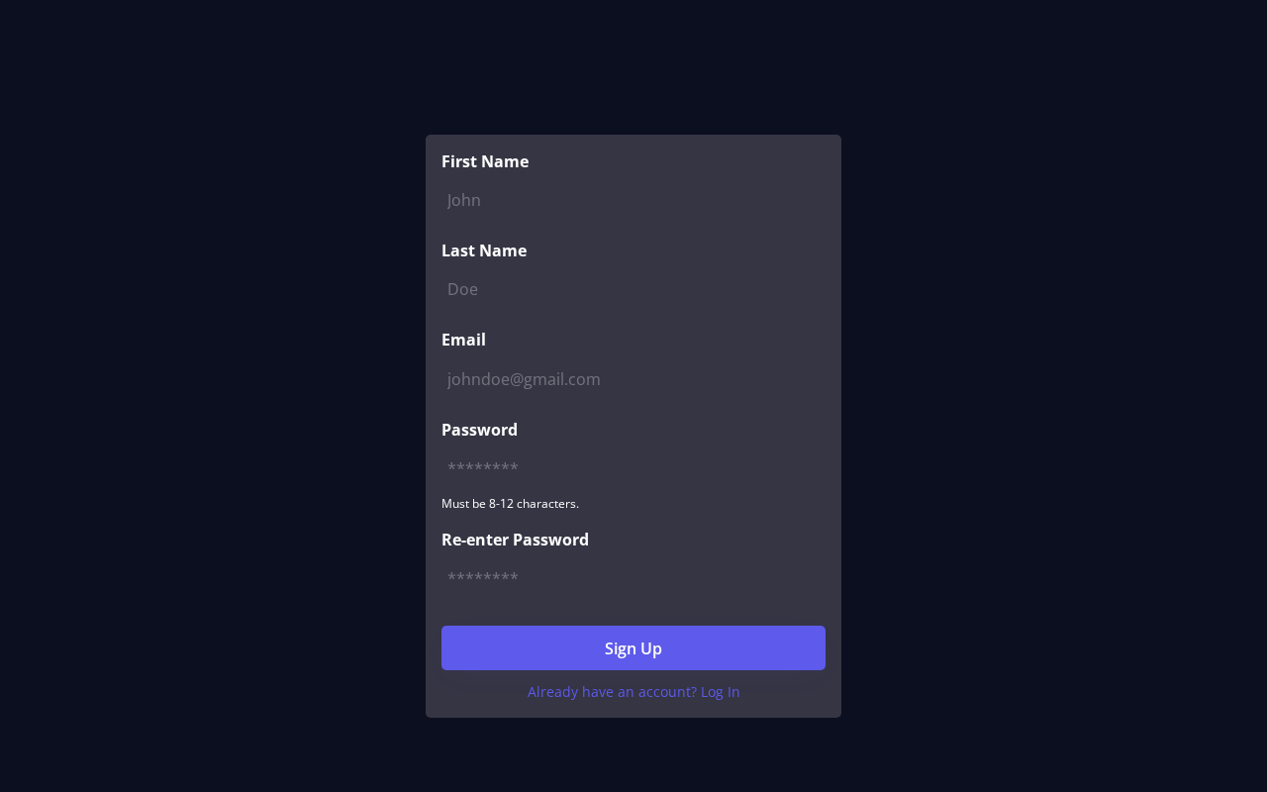Click the Password label above its field

[x=479, y=430]
